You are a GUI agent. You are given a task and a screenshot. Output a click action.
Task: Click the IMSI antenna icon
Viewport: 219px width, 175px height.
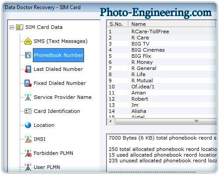tap(28, 139)
